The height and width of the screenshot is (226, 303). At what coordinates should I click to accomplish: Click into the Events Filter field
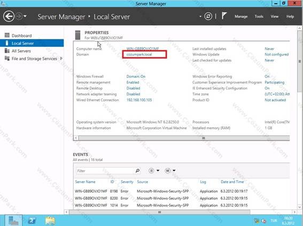click(x=105, y=171)
